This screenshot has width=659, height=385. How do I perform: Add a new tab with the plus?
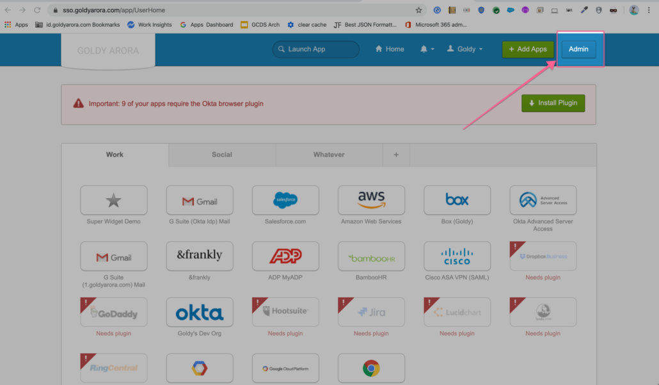click(396, 155)
